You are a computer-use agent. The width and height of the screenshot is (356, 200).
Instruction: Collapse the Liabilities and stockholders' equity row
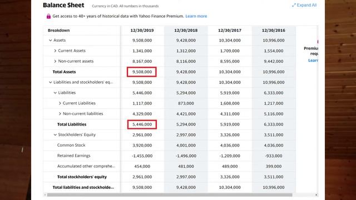[x=51, y=82]
